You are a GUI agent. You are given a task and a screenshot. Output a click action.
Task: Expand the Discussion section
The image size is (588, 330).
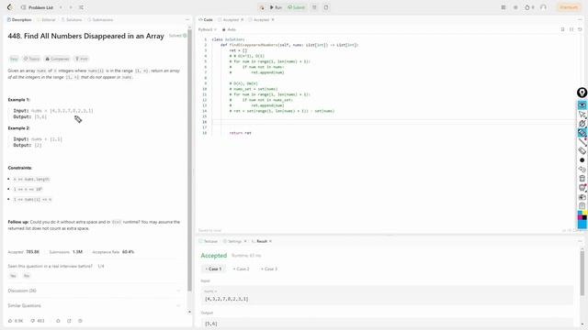pyautogui.click(x=94, y=291)
